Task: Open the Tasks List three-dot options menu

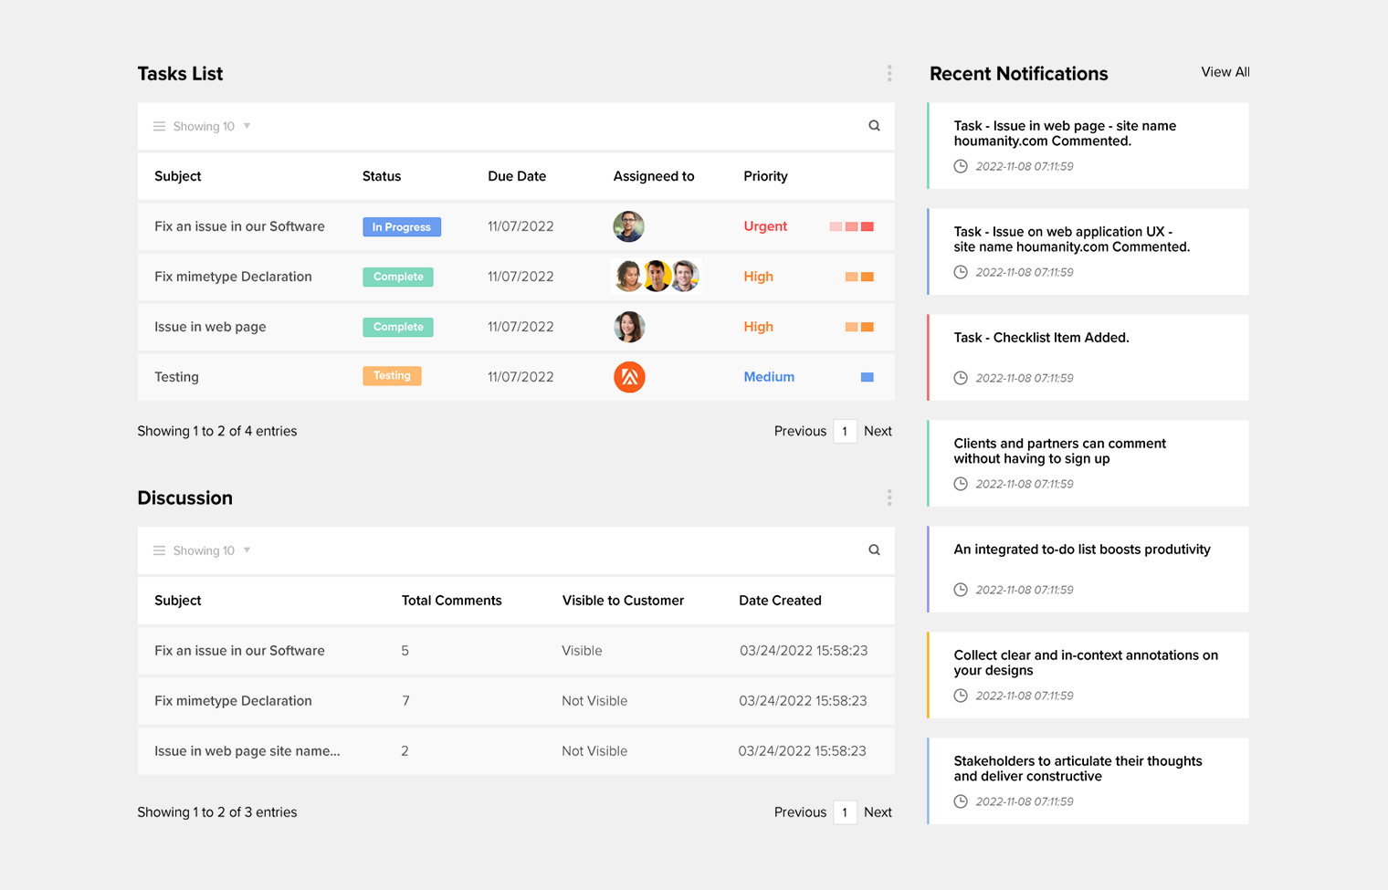Action: pyautogui.click(x=889, y=74)
